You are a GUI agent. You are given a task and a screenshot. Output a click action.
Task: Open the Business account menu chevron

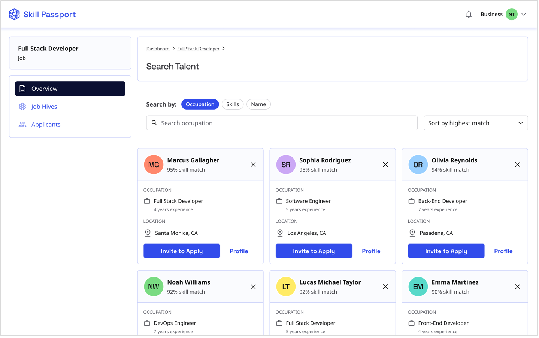click(x=524, y=14)
